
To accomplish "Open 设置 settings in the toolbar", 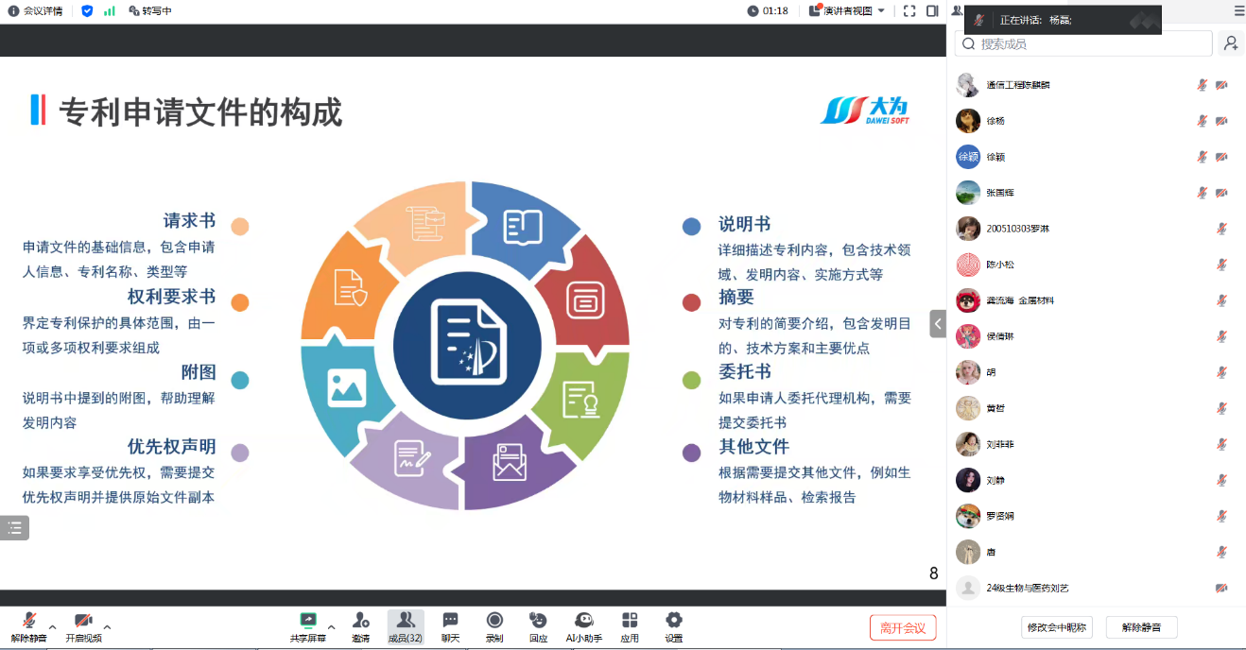I will pos(673,621).
